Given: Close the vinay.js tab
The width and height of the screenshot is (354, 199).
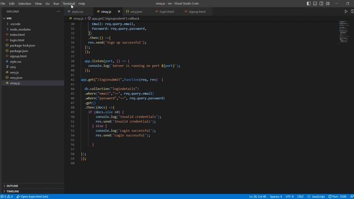Looking at the screenshot, I should tap(119, 12).
